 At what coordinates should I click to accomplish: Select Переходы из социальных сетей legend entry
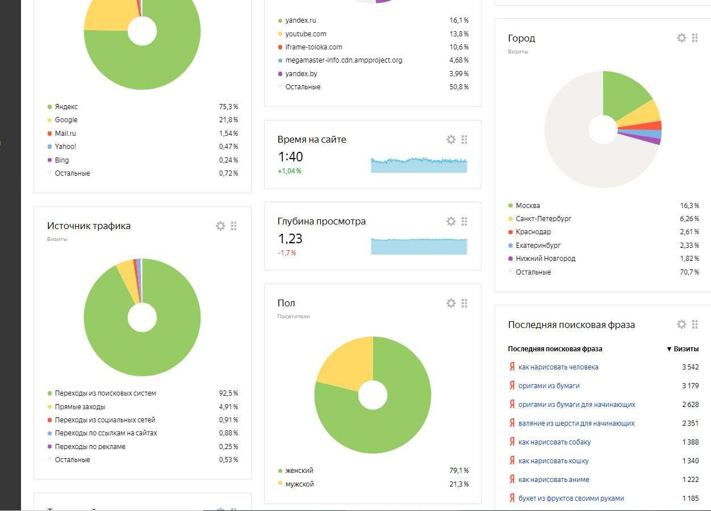(x=104, y=420)
